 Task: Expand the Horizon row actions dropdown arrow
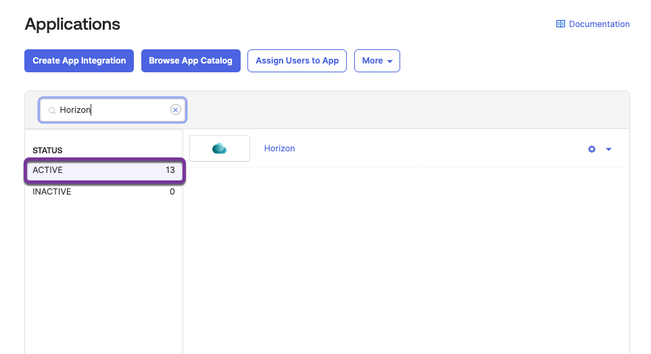(x=608, y=149)
